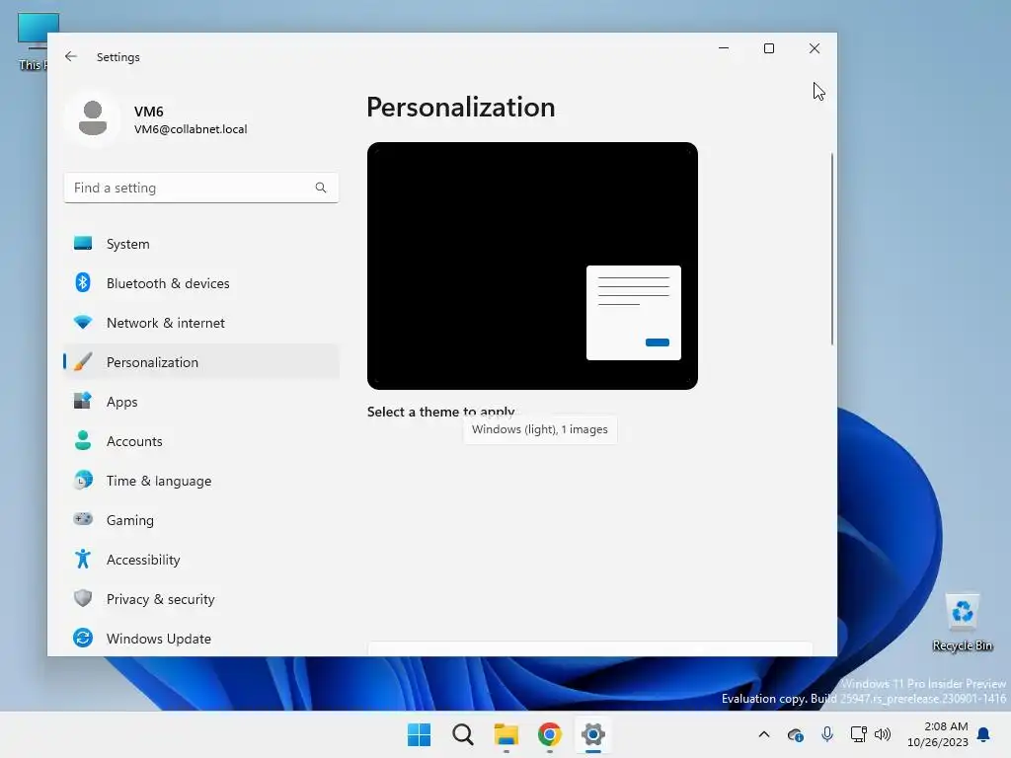
Task: Click the magnifier icon in the search box
Action: click(x=321, y=188)
